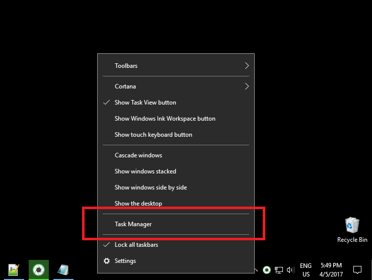
Task: Expand the Cortana submenu
Action: (176, 86)
